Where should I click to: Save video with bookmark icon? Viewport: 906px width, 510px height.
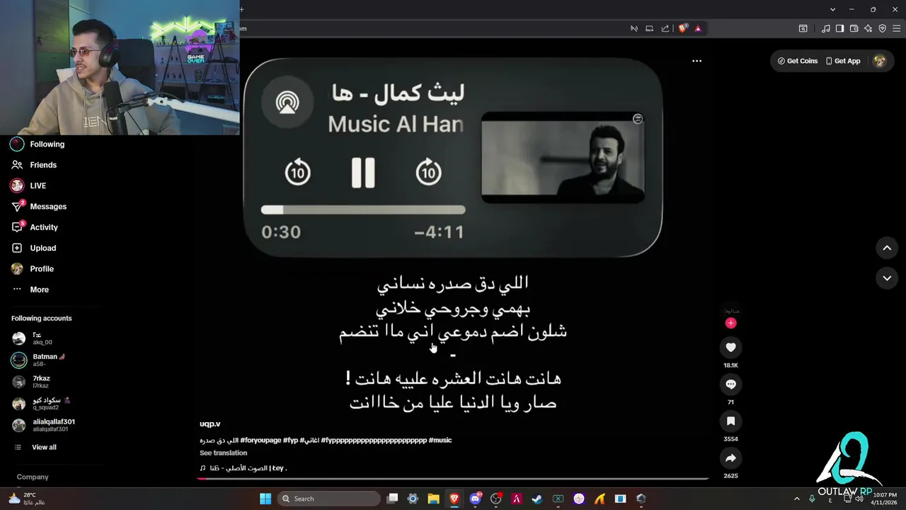(x=730, y=421)
